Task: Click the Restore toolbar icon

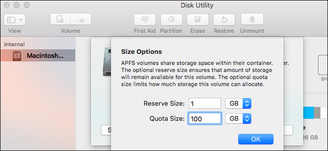Action: (224, 20)
